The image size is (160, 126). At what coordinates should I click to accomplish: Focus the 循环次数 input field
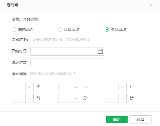(67, 62)
